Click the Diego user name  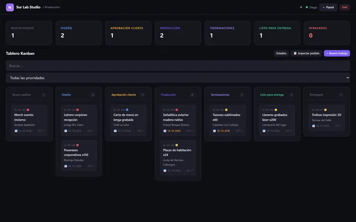pos(313,7)
